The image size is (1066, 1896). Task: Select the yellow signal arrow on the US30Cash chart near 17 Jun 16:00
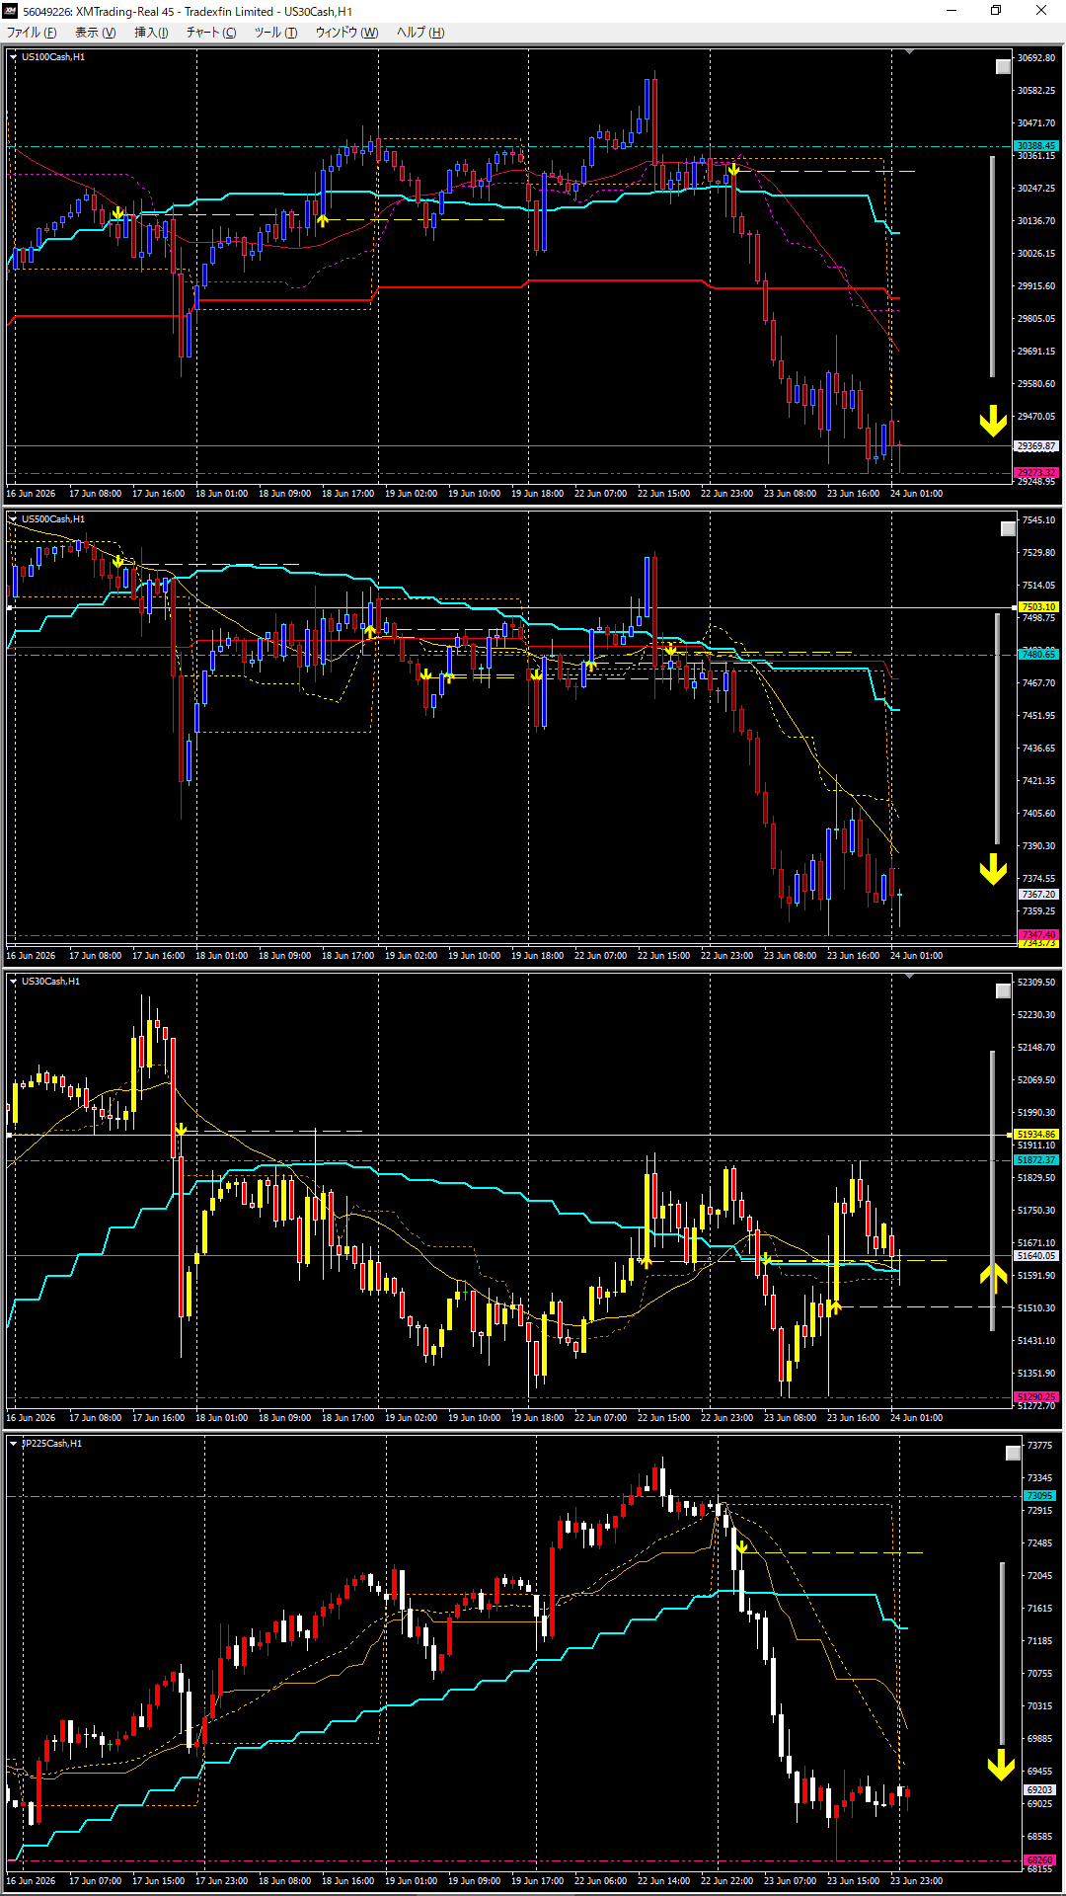pos(181,1130)
